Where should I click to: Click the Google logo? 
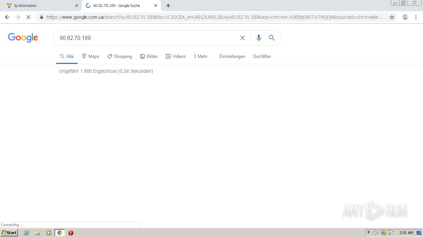pyautogui.click(x=23, y=38)
